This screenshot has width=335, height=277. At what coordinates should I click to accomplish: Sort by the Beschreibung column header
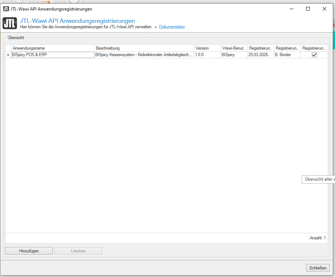144,48
